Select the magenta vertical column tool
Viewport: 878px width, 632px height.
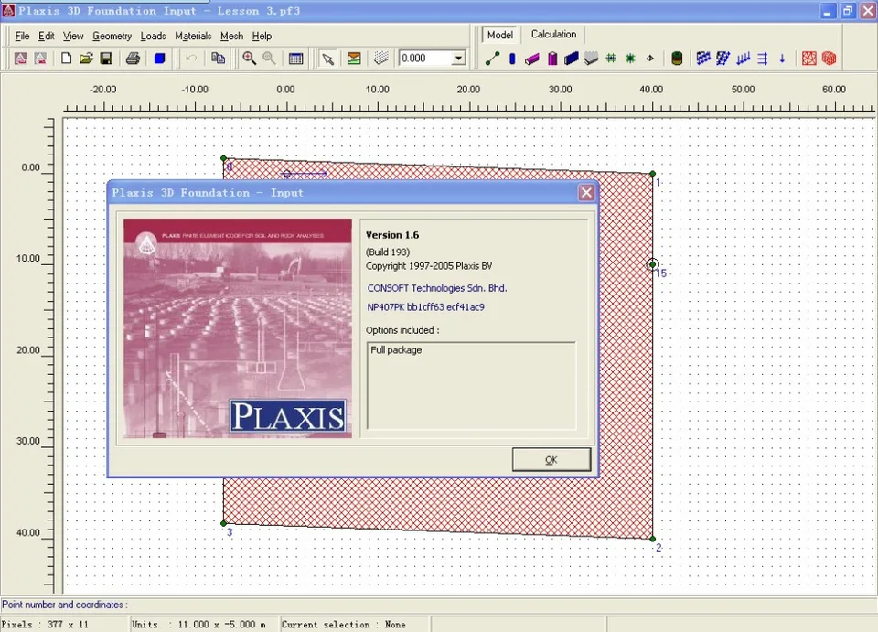tap(552, 59)
